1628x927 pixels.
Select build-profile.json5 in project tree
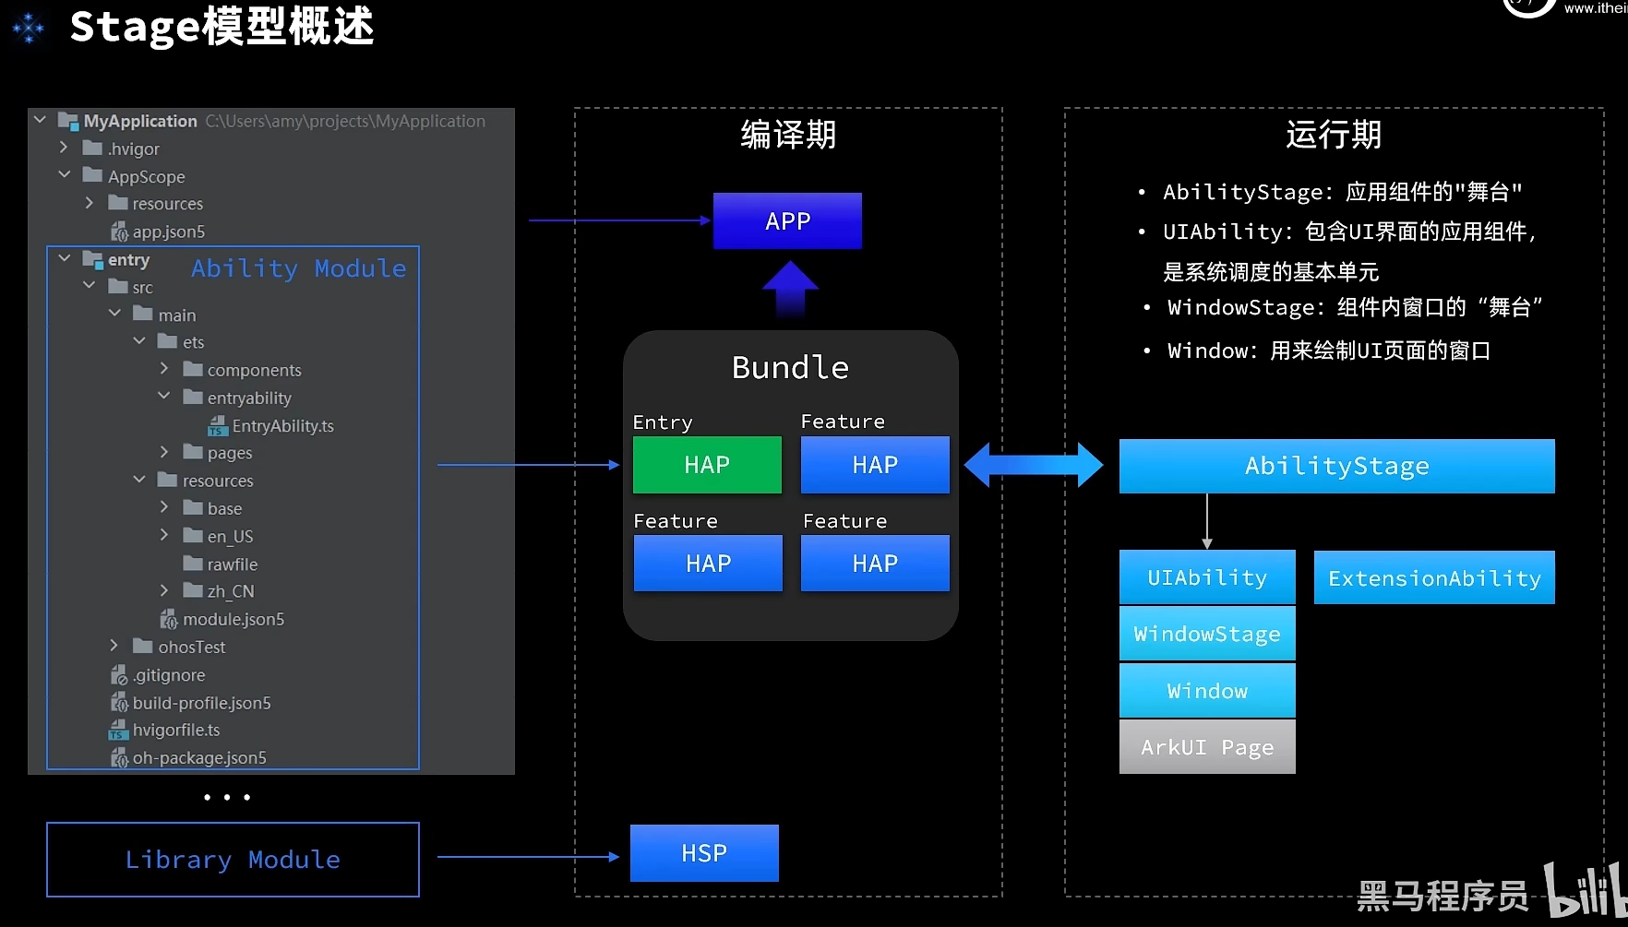click(x=201, y=703)
